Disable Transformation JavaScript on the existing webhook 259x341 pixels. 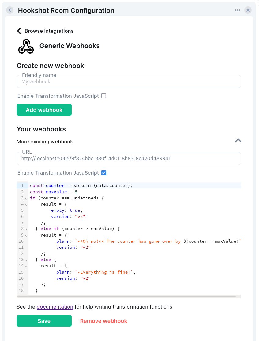[x=104, y=173]
